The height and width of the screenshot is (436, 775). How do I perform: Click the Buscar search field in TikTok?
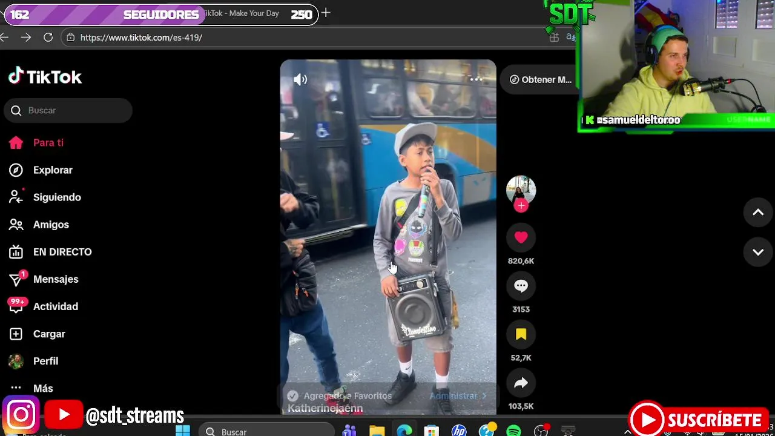click(68, 110)
